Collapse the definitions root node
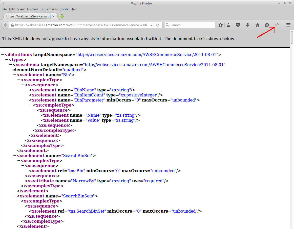This screenshot has width=294, height=229. click(x=3, y=55)
